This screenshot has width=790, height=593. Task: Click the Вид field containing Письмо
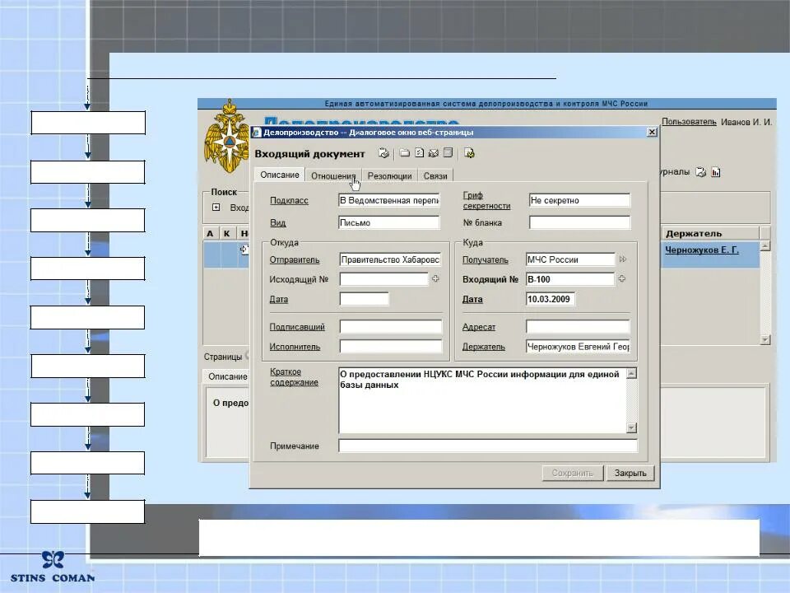[x=389, y=223]
